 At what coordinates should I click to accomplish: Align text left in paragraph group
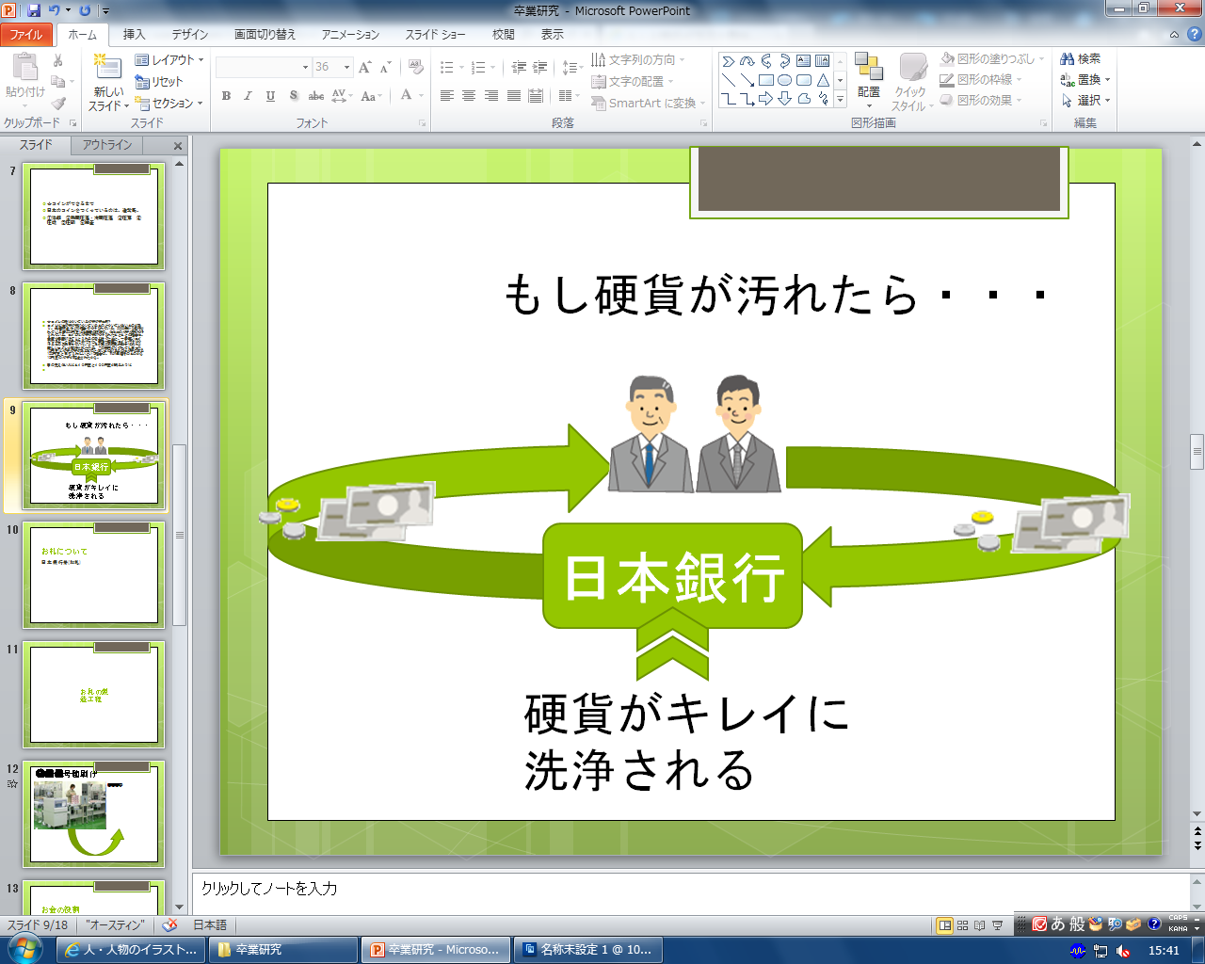click(x=447, y=96)
